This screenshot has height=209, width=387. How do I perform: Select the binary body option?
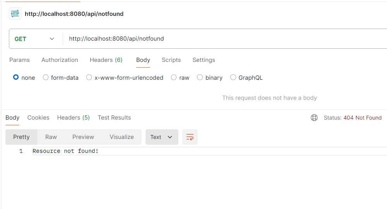click(x=200, y=77)
